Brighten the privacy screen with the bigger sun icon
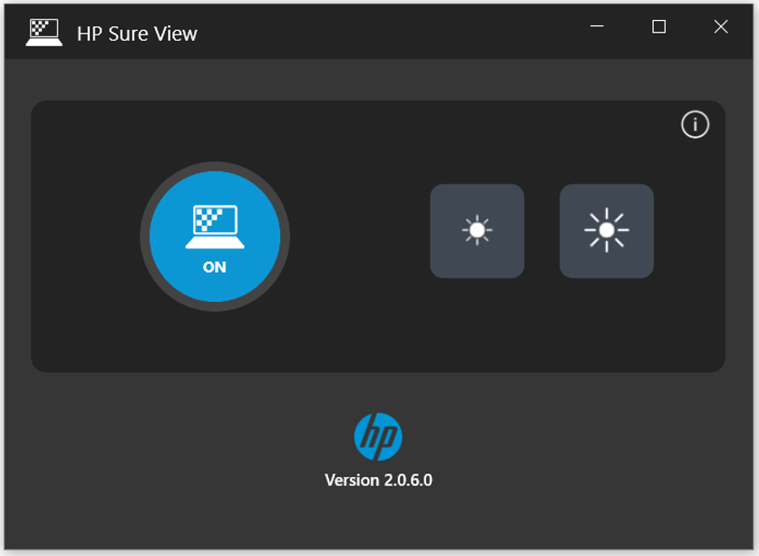Viewport: 759px width, 556px height. click(x=606, y=231)
